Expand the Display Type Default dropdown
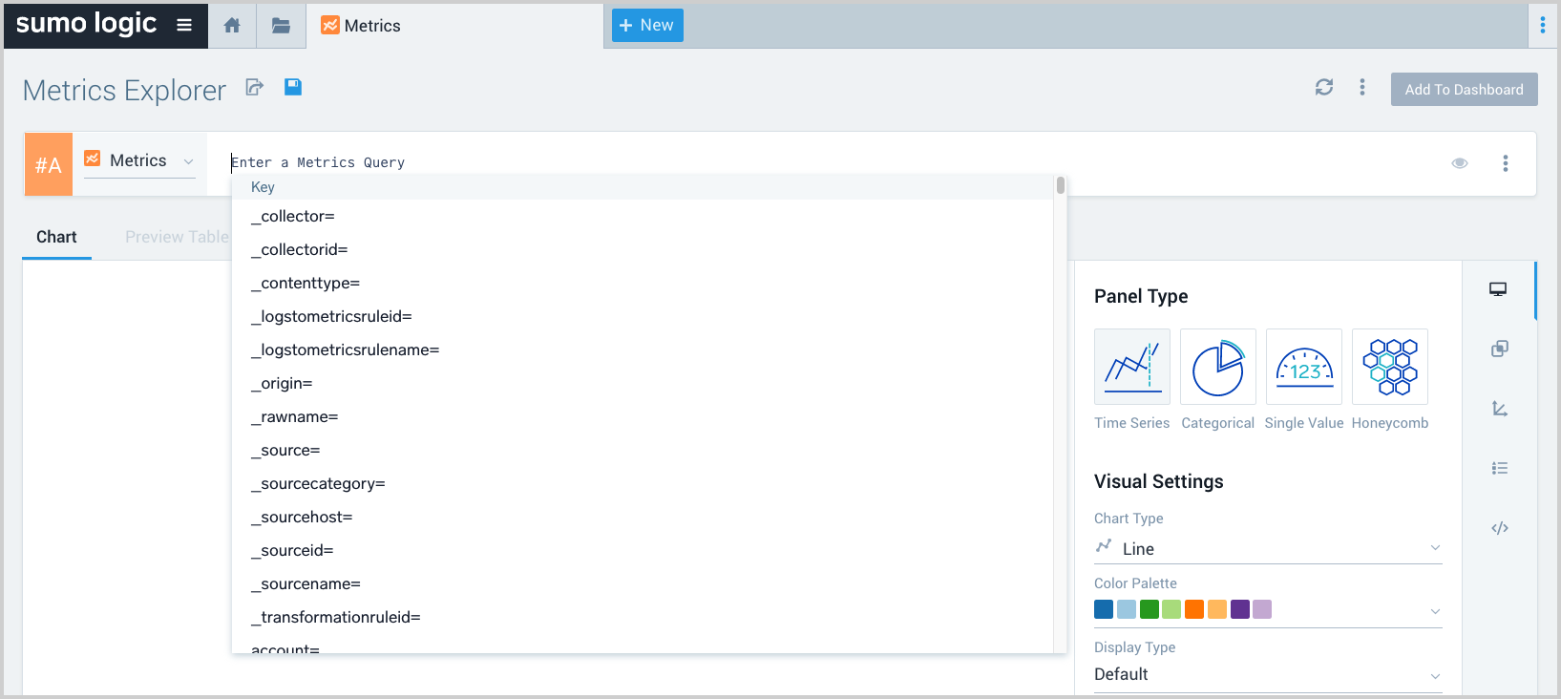The width and height of the screenshot is (1561, 699). (1267, 674)
